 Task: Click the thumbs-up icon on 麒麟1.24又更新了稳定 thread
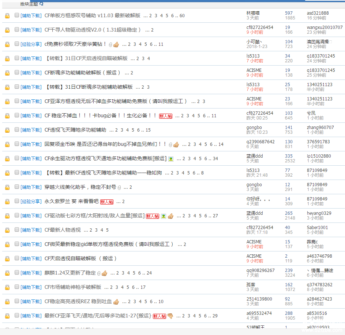[x=105, y=273]
